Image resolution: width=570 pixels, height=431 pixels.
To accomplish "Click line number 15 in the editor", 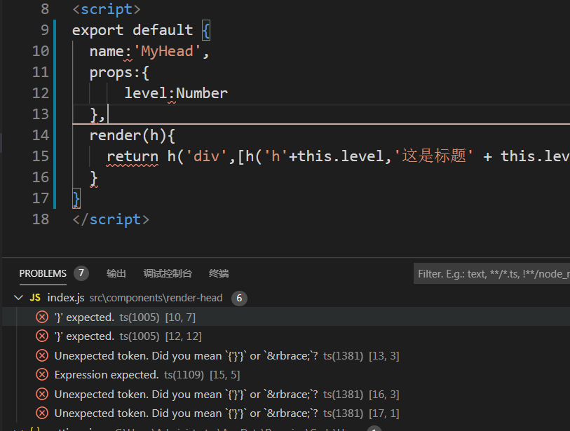I will [41, 156].
